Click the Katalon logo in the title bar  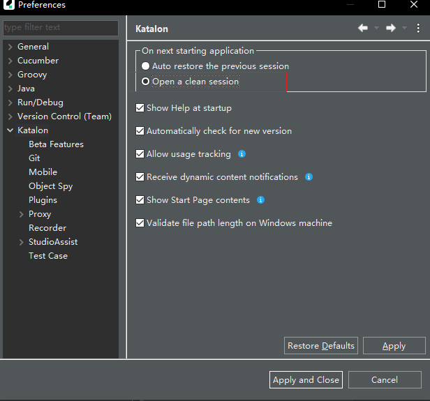tap(9, 5)
